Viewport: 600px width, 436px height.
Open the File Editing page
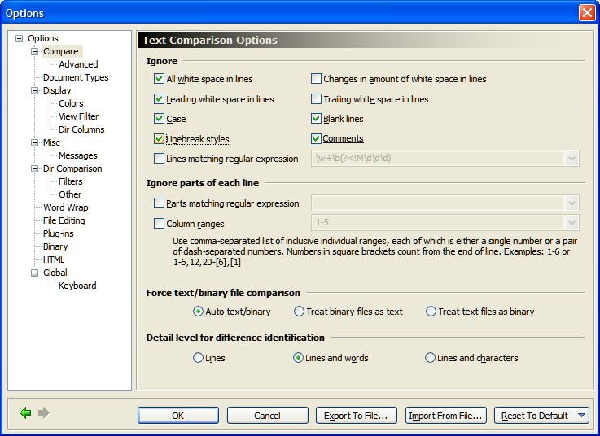64,220
